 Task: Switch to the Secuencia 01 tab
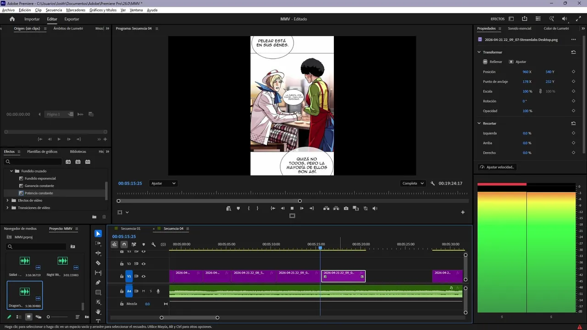(131, 229)
